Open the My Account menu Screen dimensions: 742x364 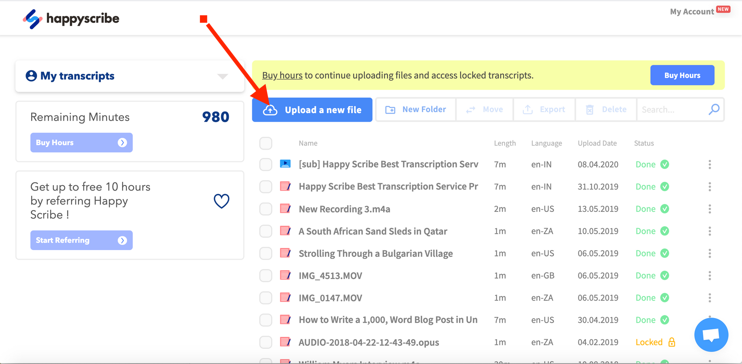click(x=692, y=12)
